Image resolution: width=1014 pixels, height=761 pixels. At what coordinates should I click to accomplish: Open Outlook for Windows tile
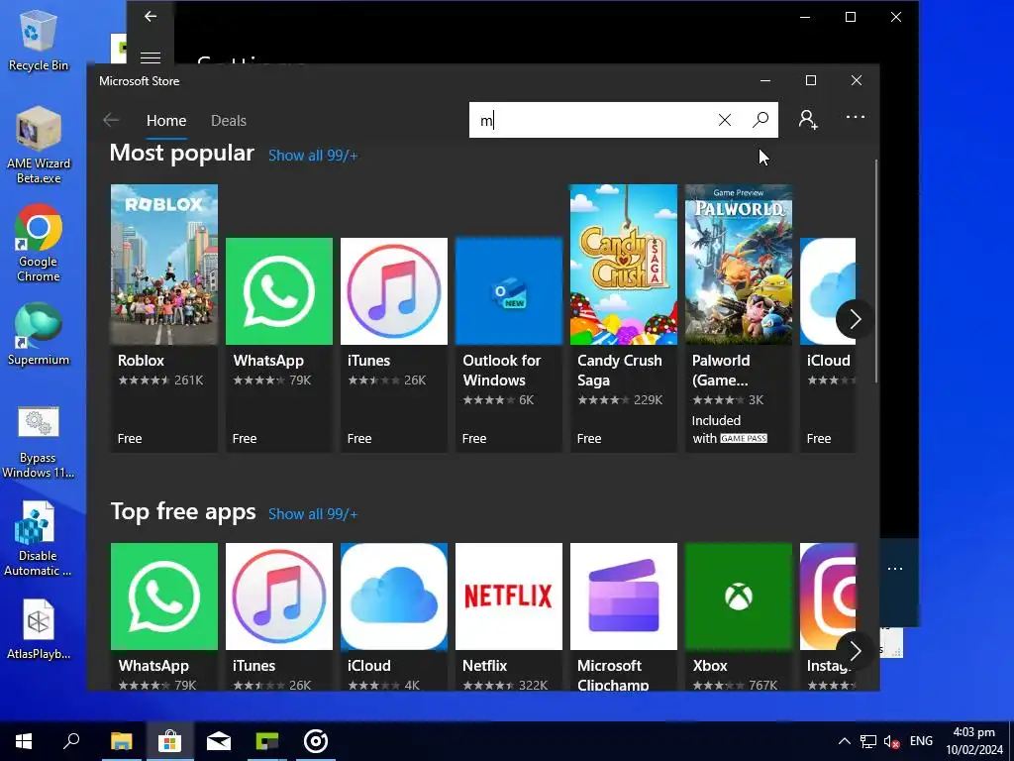[509, 344]
